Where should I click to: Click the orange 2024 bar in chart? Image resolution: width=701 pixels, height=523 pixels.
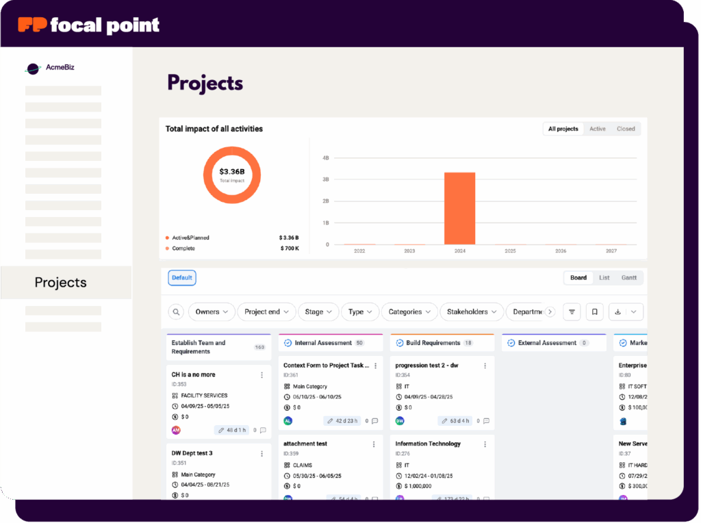[459, 208]
